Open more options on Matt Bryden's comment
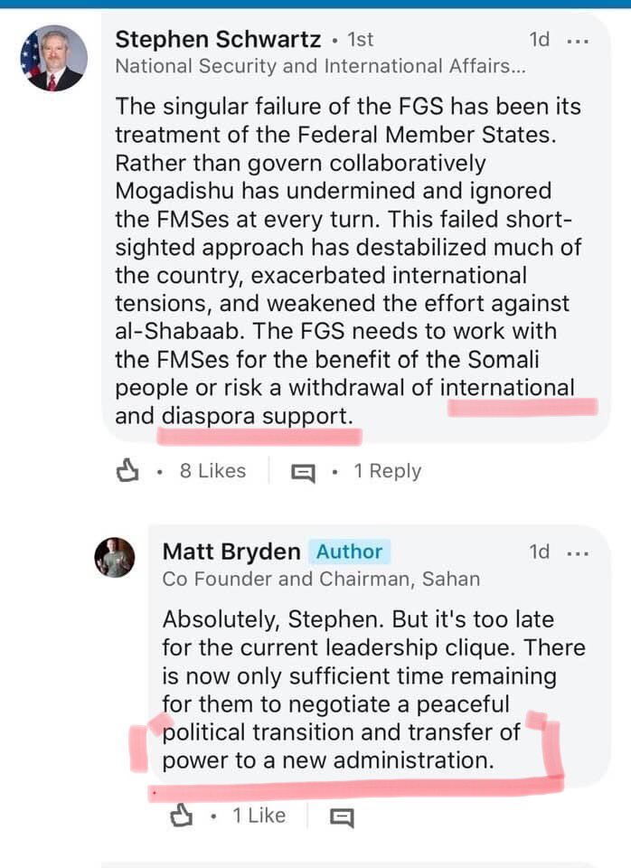 tap(577, 552)
